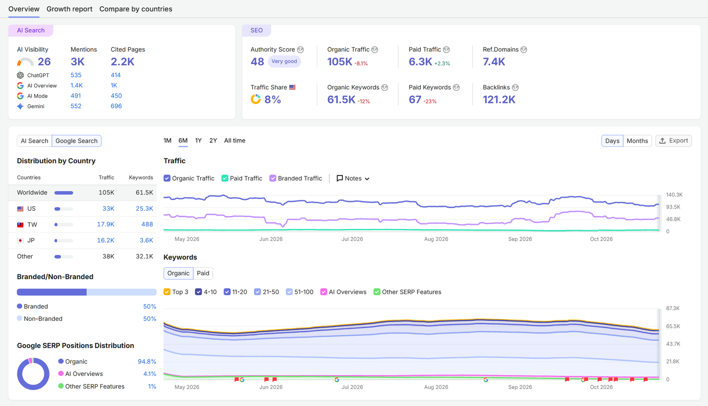
Task: Open TW keywords value 488
Action: (x=147, y=224)
